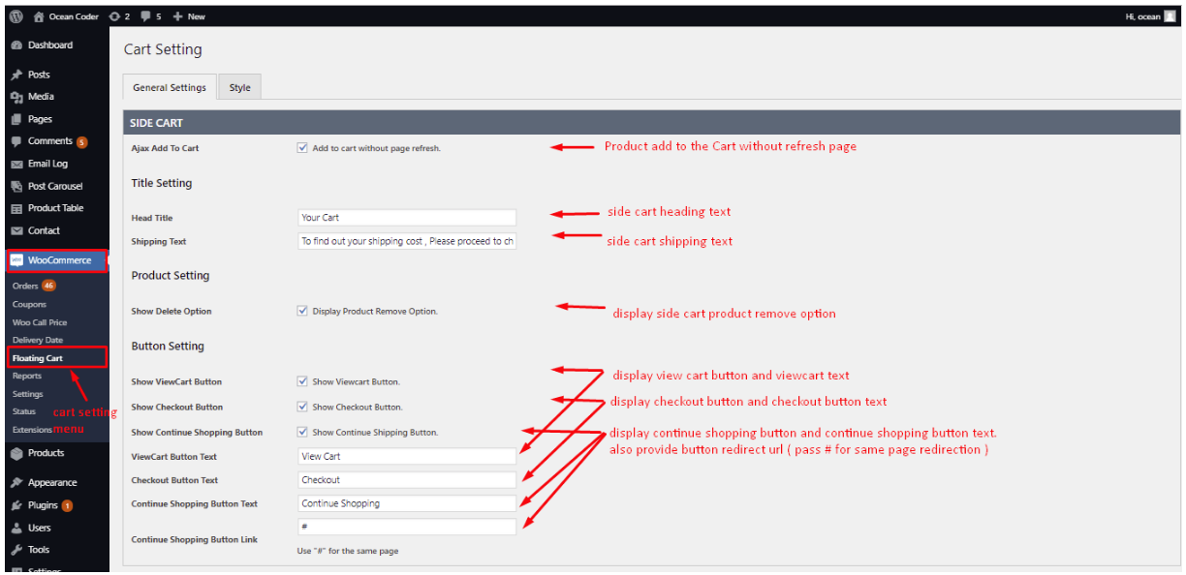Click the Plugins update badge 1
The height and width of the screenshot is (575, 1186).
tap(67, 505)
